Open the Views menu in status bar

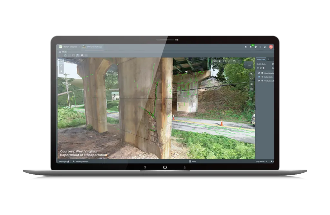192,161
